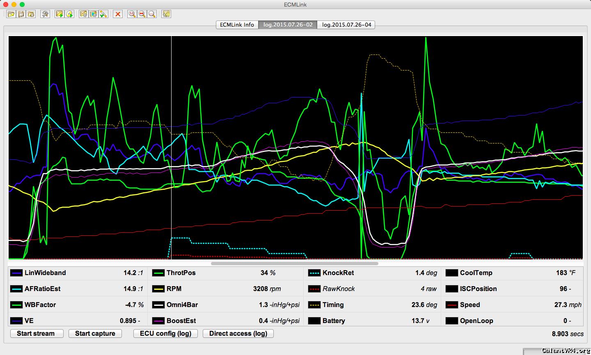591x355 pixels.
Task: Click the RawKnock dashed red swatch
Action: pos(314,289)
